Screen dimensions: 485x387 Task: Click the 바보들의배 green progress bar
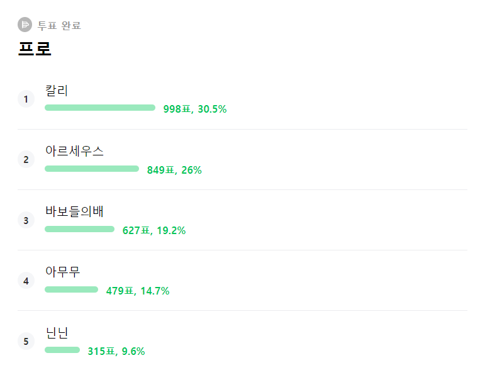click(80, 229)
